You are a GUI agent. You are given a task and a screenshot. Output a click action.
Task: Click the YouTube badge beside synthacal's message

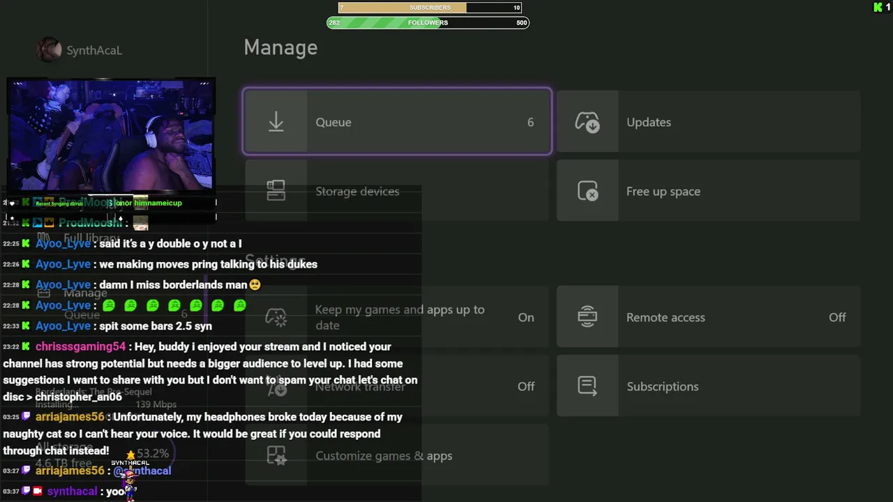pos(38,491)
